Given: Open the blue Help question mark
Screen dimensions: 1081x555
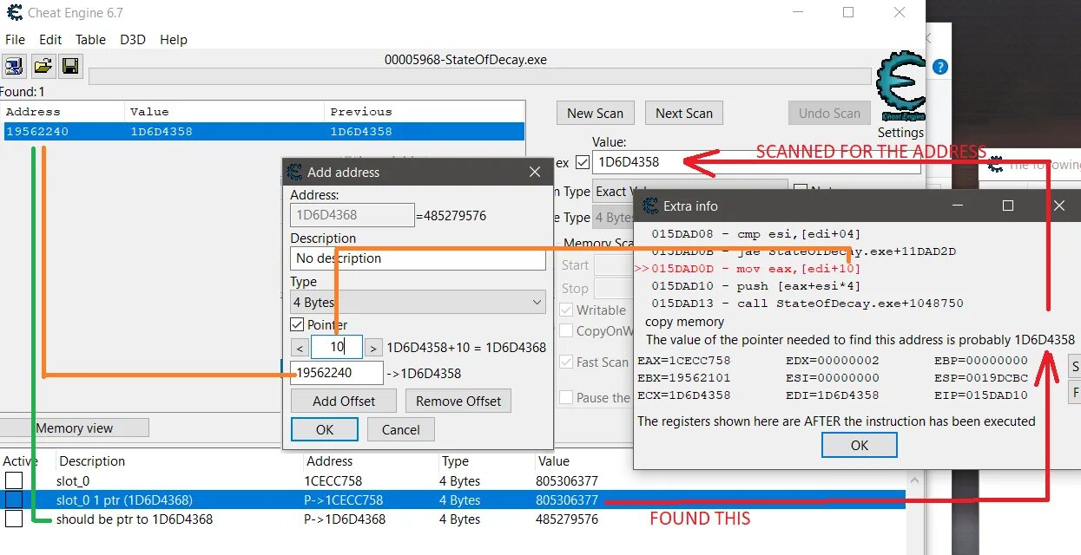Looking at the screenshot, I should 939,67.
